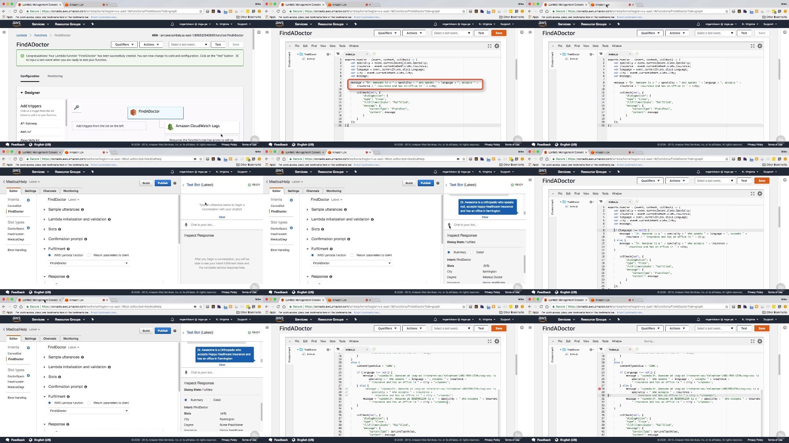Viewport: 789px width, 443px height.
Task: Click the Amazon CloudWatch Logs icon in Designer
Action: (x=171, y=127)
